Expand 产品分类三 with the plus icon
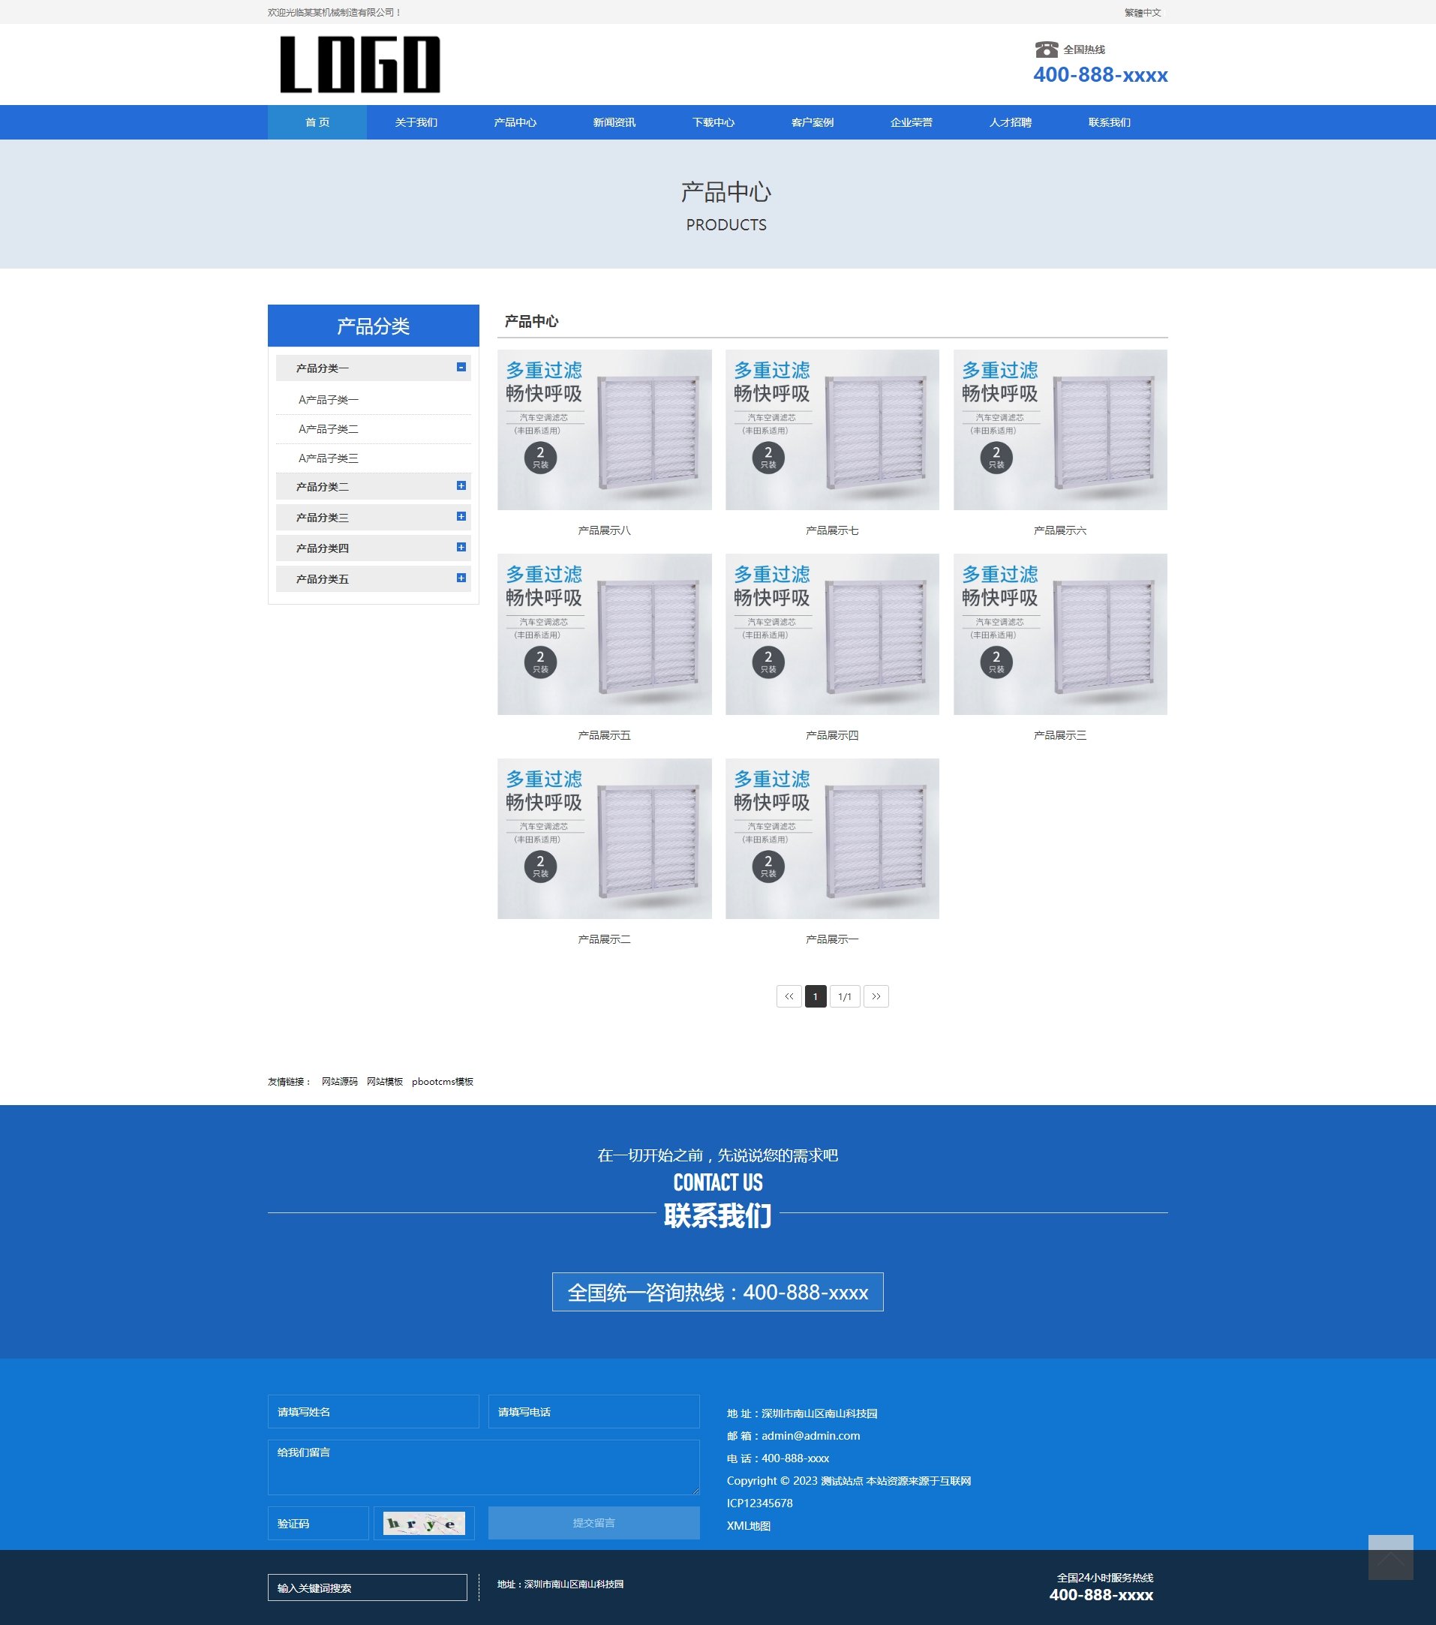The image size is (1436, 1625). [461, 517]
